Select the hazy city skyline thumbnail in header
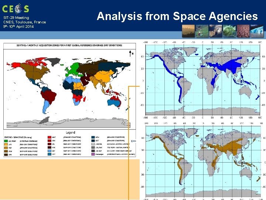Screen dimensions: 266x200 pos(188,31)
